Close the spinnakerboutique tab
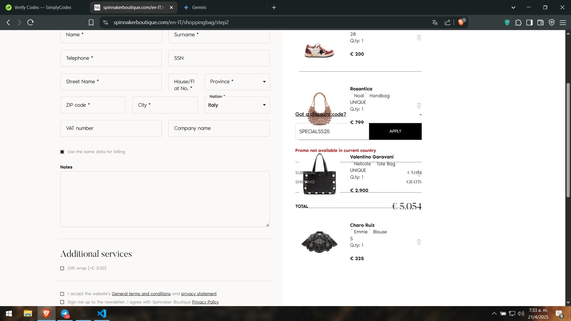This screenshot has height=321, width=571. click(x=171, y=7)
